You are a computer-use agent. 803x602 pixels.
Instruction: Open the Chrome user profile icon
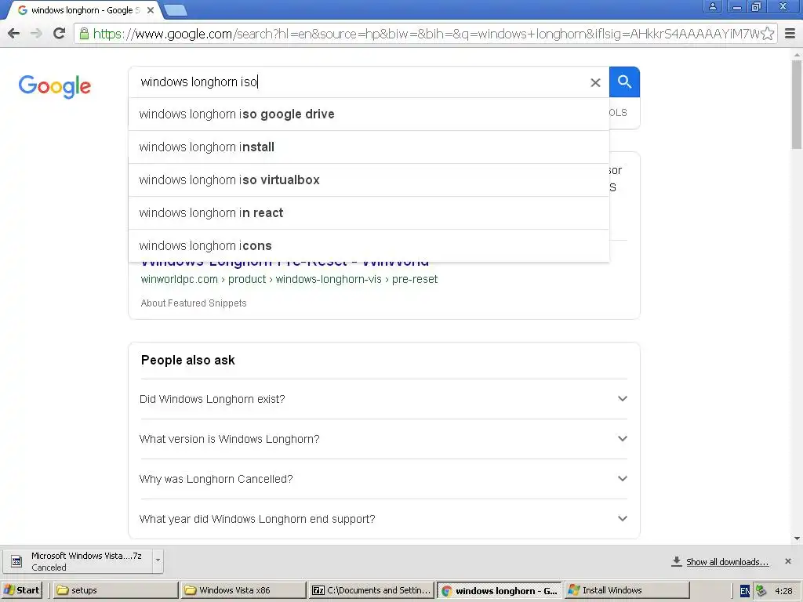pos(712,6)
